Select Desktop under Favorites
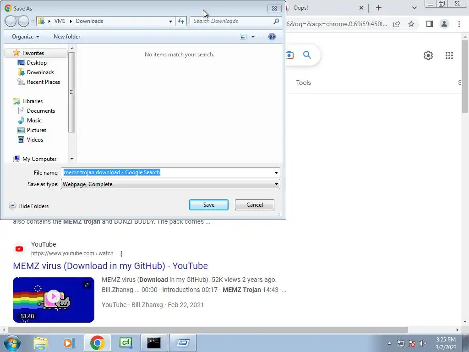The height and width of the screenshot is (352, 469). 37,62
